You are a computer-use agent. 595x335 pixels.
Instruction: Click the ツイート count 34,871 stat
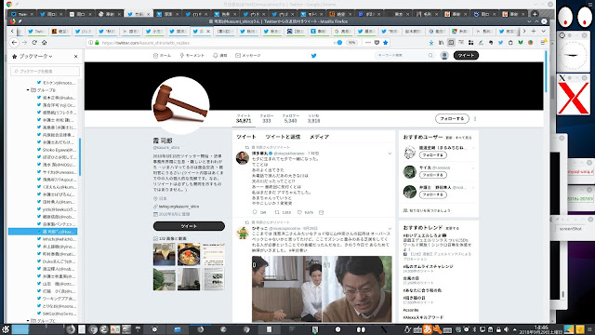click(x=244, y=118)
